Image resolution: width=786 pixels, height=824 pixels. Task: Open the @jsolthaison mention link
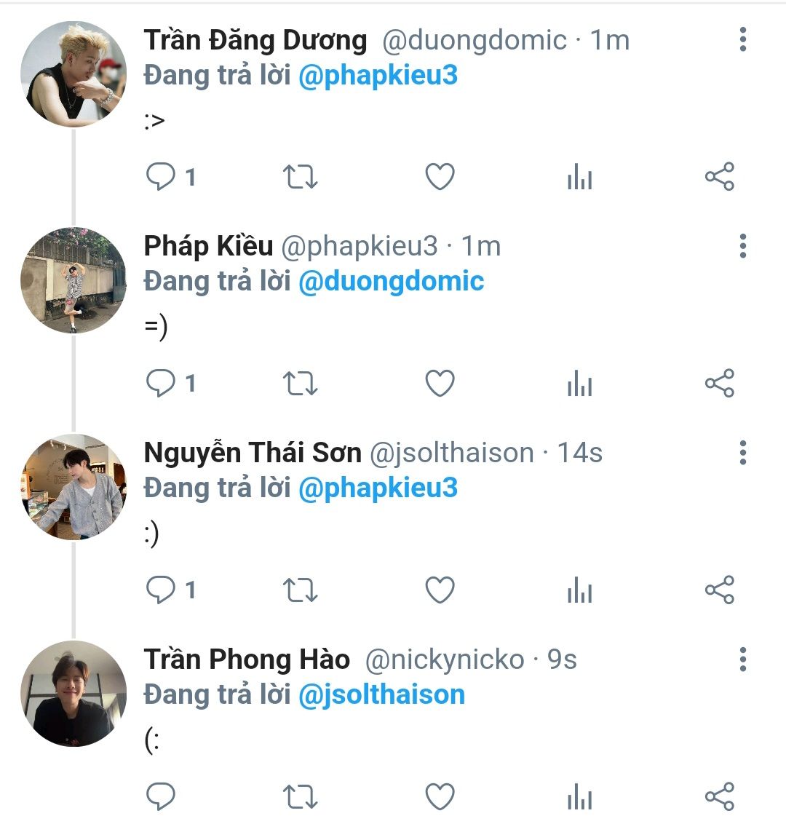(x=381, y=694)
